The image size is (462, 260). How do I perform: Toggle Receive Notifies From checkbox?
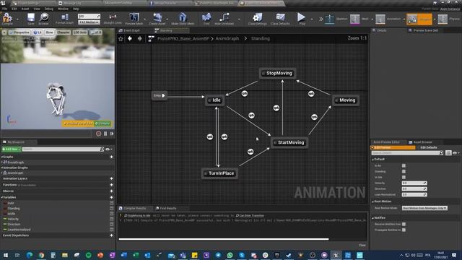coord(404,224)
